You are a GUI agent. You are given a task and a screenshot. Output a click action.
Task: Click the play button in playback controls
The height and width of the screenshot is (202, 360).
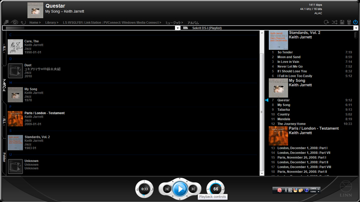pos(180,189)
